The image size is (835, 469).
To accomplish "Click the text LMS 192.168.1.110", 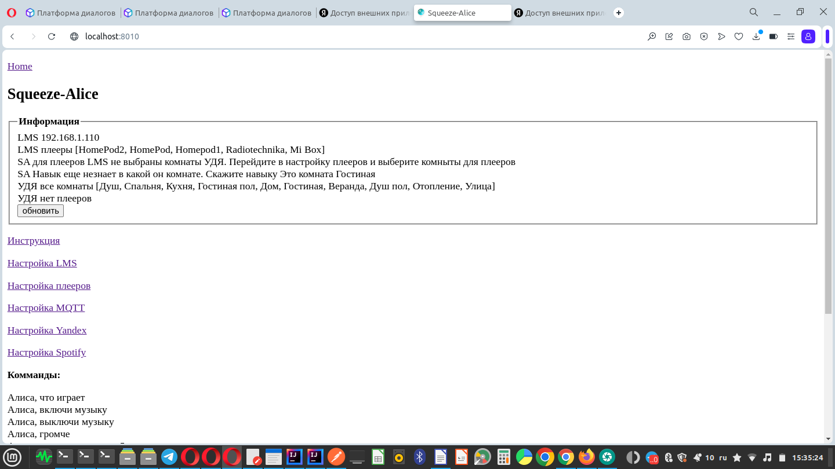I will pyautogui.click(x=59, y=137).
